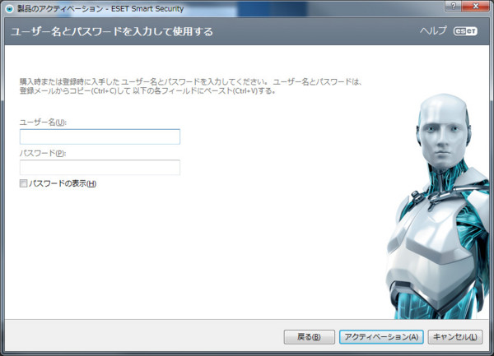Click the アクティベーション(A) button
The width and height of the screenshot is (494, 356).
(x=381, y=337)
